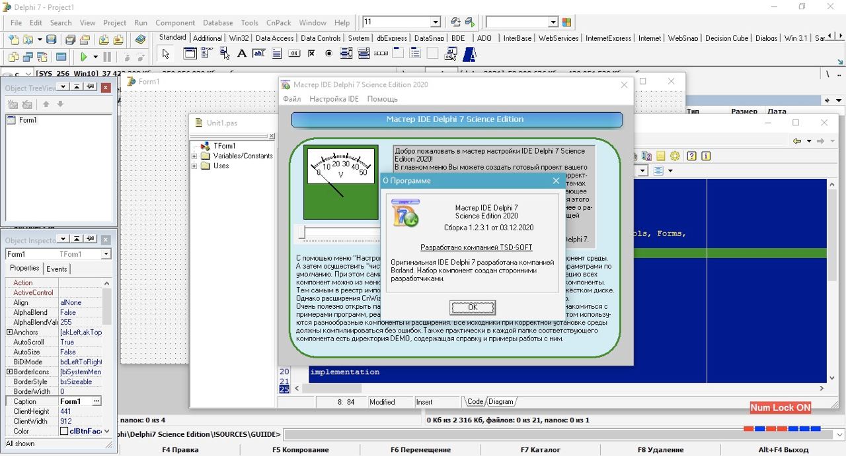The image size is (846, 456).
Task: Expand the BorderIcons property
Action: point(9,372)
